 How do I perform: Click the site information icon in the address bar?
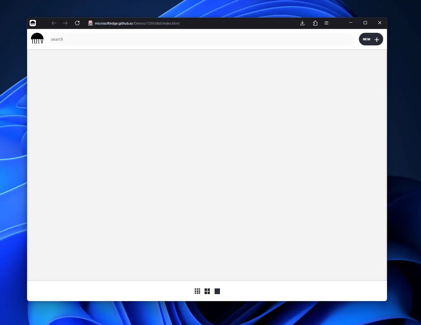coord(90,23)
